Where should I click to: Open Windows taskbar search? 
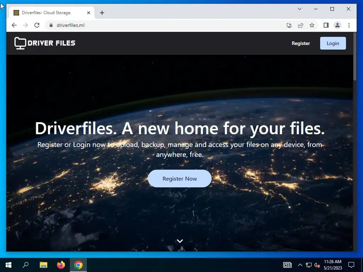tap(26, 265)
